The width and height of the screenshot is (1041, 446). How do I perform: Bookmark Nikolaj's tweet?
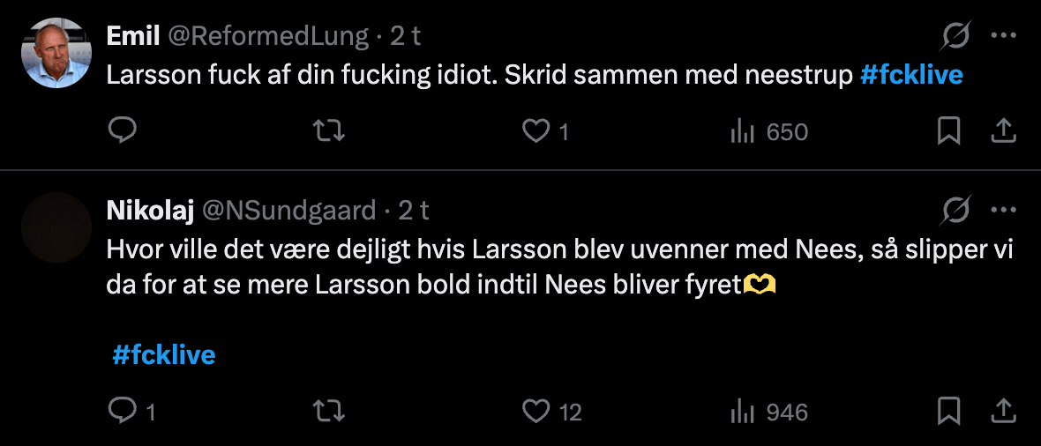[x=948, y=411]
